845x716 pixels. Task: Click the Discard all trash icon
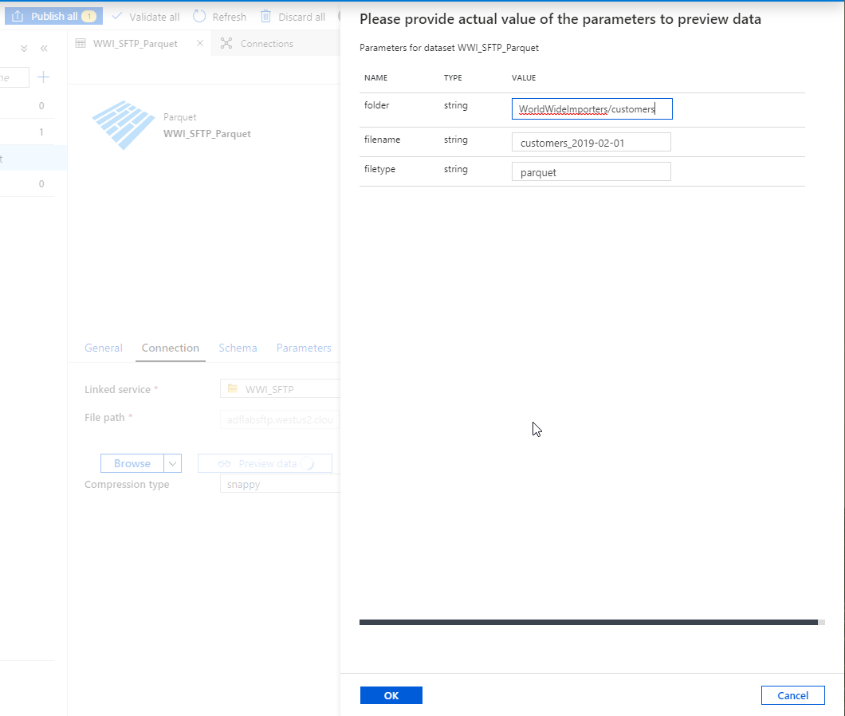point(265,16)
